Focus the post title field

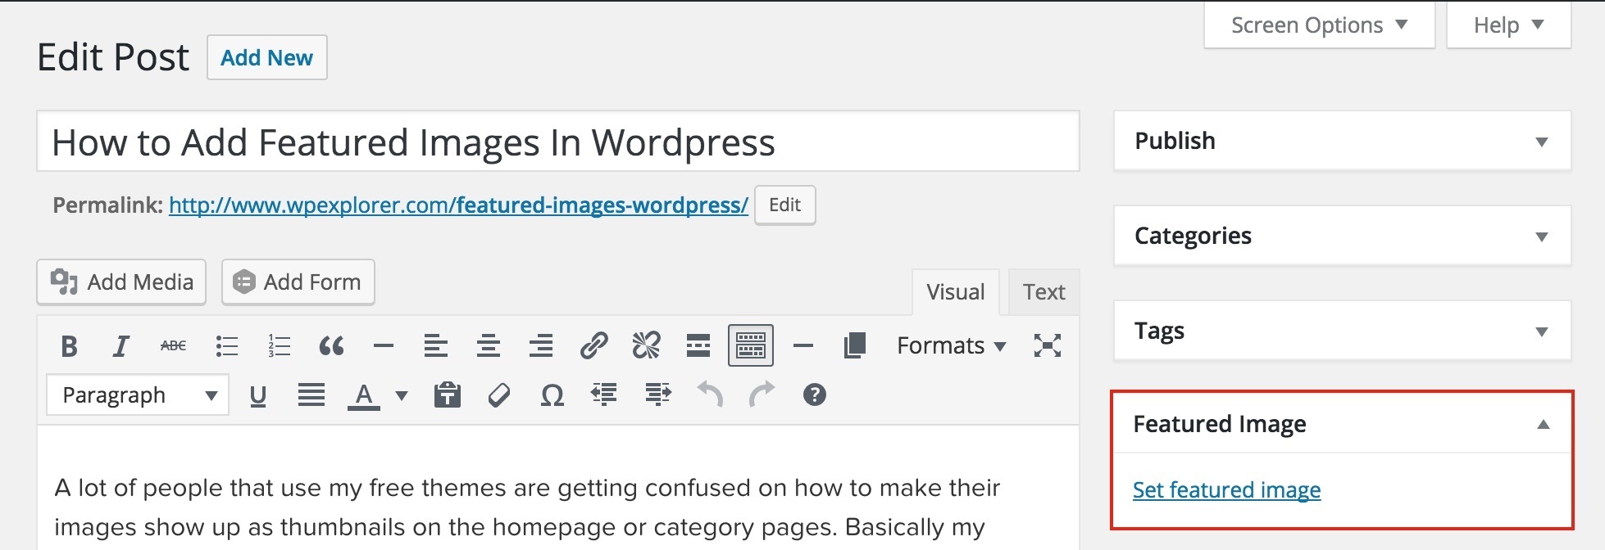coord(558,142)
